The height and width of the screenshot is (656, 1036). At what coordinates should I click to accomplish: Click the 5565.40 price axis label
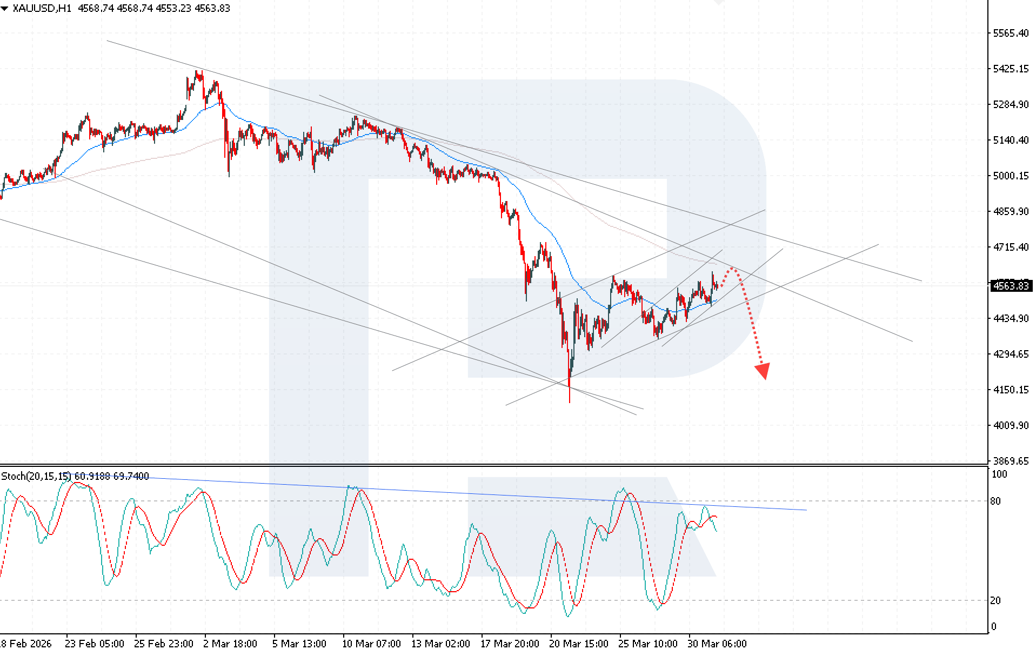(x=1011, y=34)
